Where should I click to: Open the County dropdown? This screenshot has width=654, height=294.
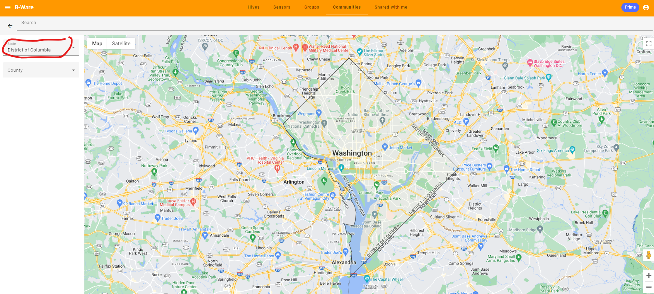coord(41,70)
